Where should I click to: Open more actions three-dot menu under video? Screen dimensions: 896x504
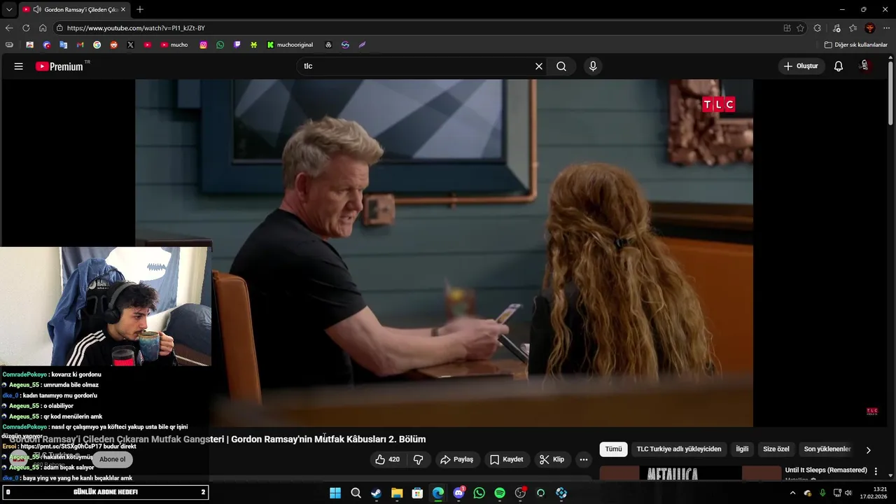(x=584, y=460)
